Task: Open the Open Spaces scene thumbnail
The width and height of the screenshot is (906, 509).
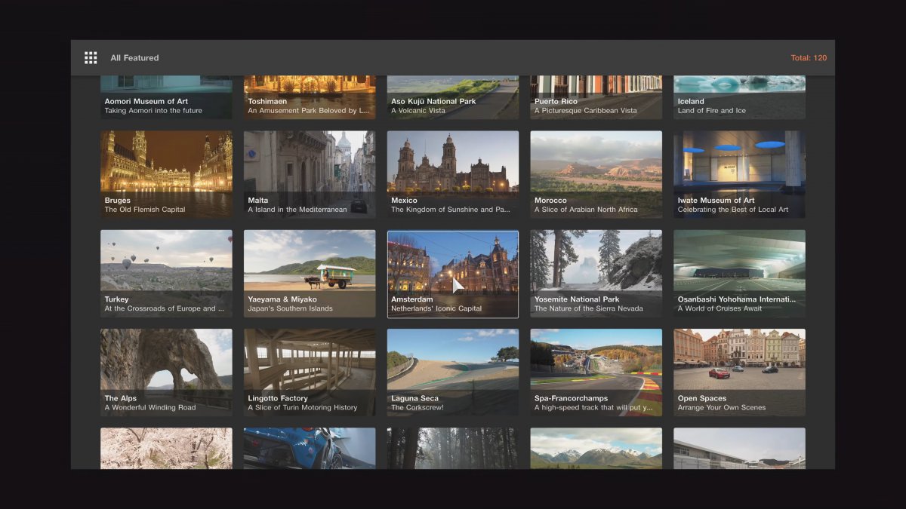Action: point(740,373)
